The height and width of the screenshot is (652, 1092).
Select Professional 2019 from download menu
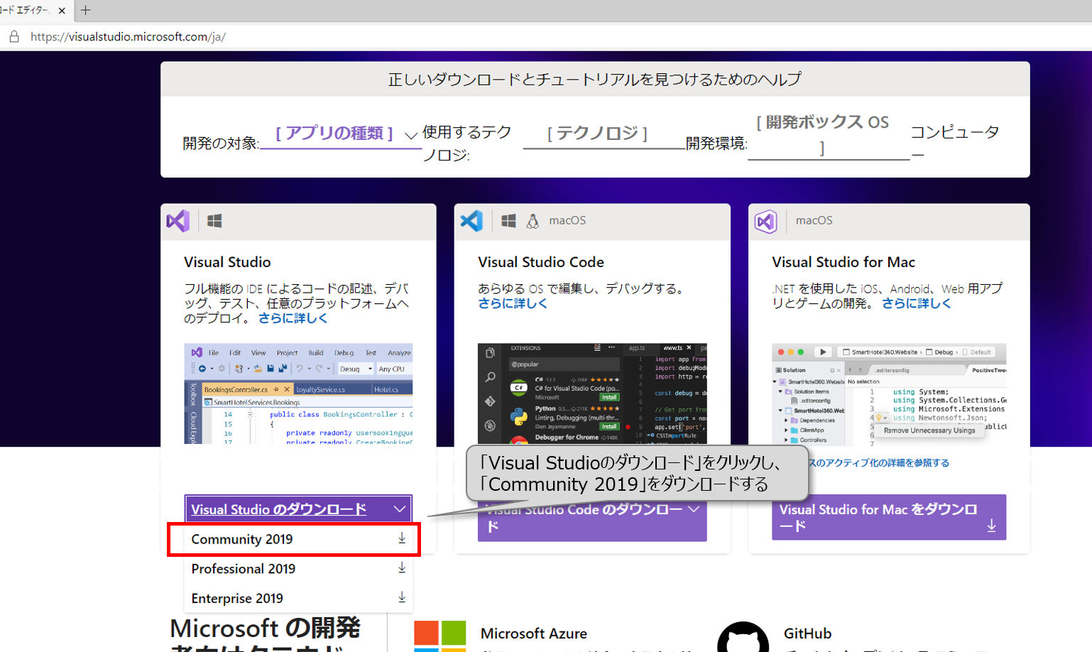click(x=298, y=569)
